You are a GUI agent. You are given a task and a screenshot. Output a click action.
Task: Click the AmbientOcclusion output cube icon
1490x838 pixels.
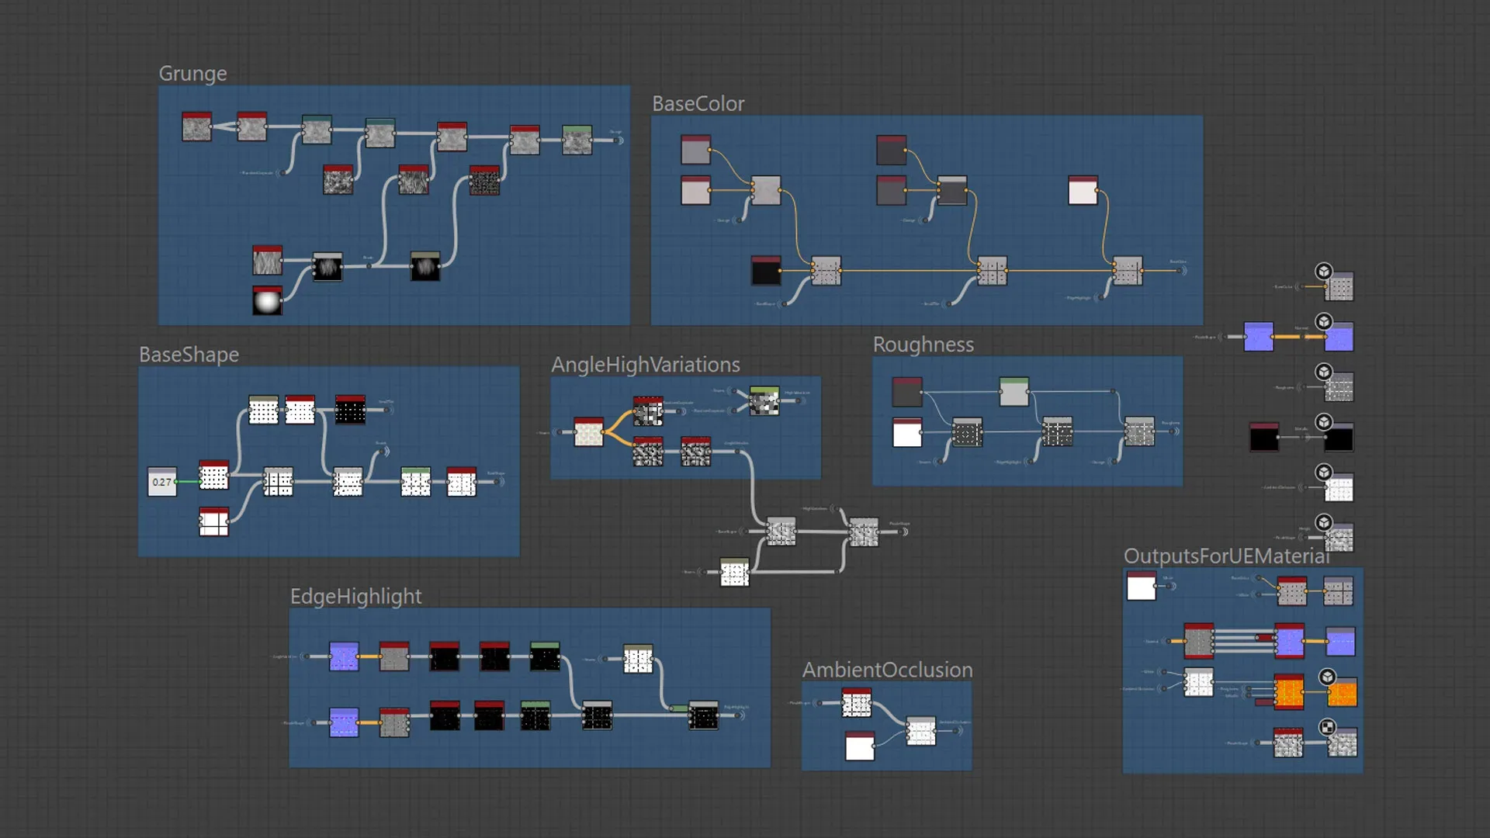click(x=1323, y=472)
